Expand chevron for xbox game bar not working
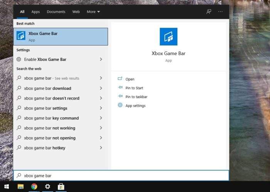This screenshot has width=270, height=192. pos(101,128)
